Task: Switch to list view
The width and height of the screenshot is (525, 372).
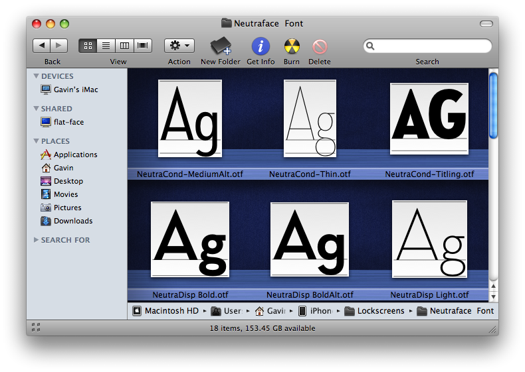Action: click(x=106, y=46)
